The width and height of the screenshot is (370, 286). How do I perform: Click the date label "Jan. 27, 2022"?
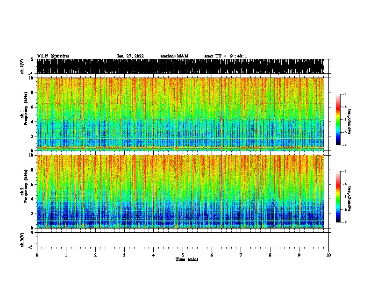[130, 56]
